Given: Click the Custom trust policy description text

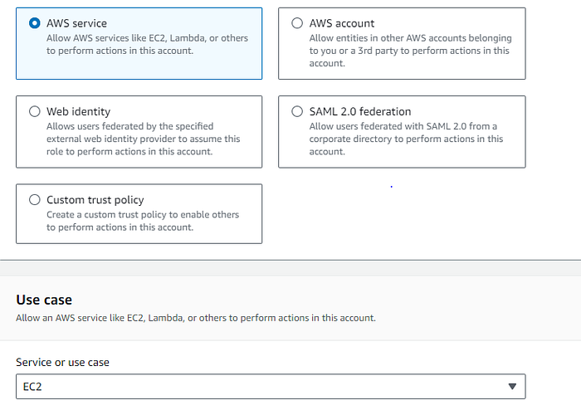Looking at the screenshot, I should [143, 221].
